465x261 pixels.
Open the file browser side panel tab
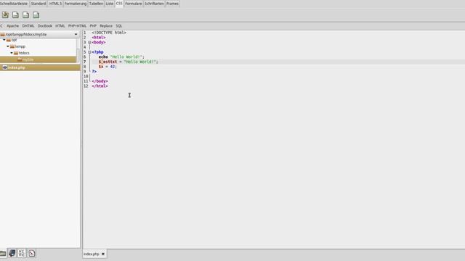tap(3, 253)
